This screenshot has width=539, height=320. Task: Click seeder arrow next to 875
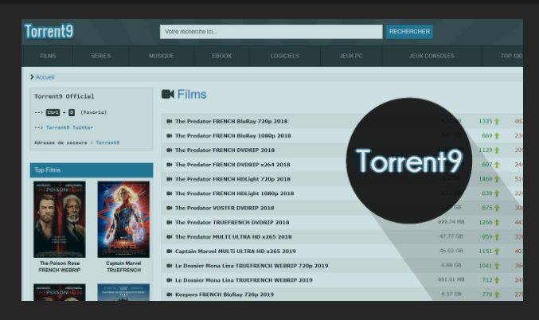(x=497, y=208)
